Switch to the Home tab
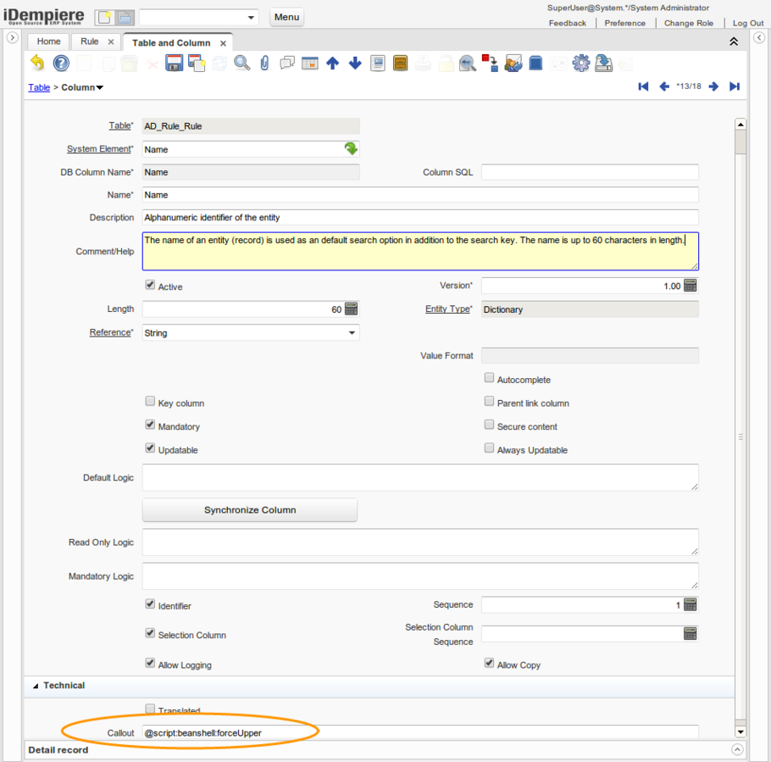 [48, 42]
